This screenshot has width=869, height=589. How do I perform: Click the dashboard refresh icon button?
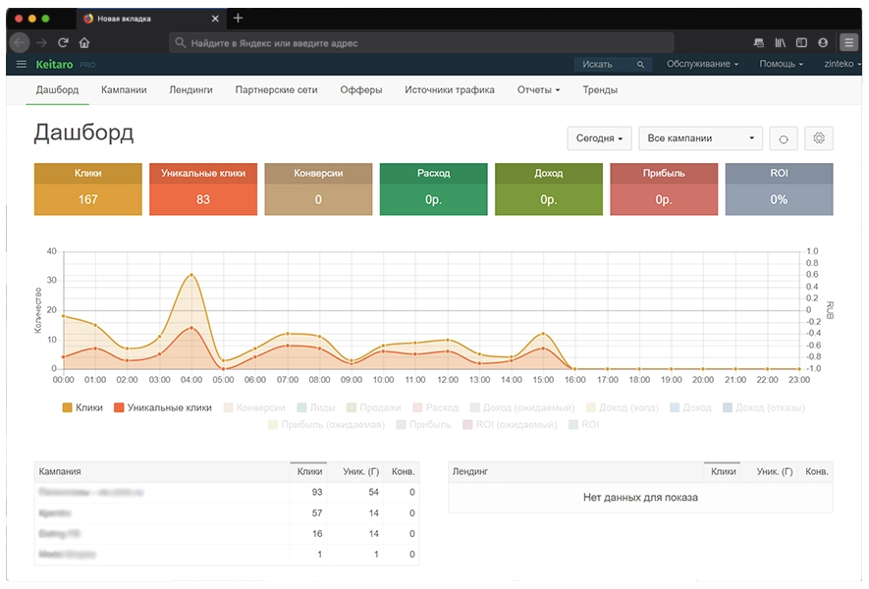[x=783, y=138]
